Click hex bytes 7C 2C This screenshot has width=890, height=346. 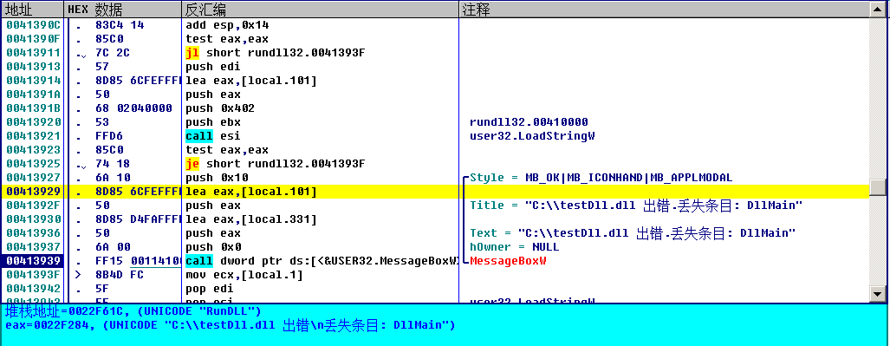click(113, 53)
